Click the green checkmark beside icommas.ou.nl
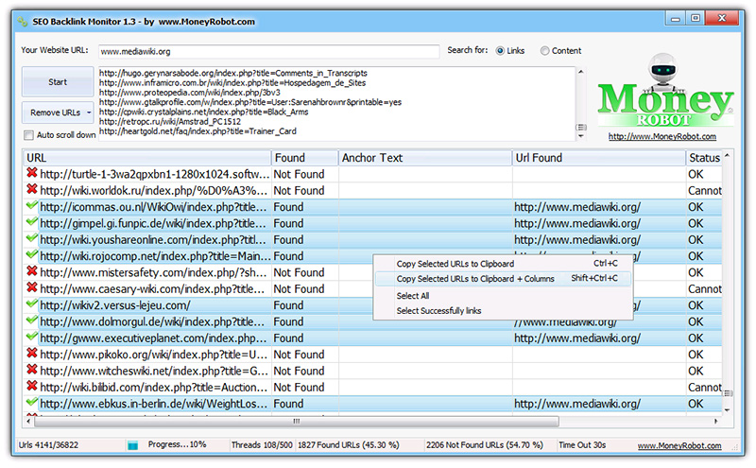Image resolution: width=756 pixels, height=468 pixels. pos(32,205)
